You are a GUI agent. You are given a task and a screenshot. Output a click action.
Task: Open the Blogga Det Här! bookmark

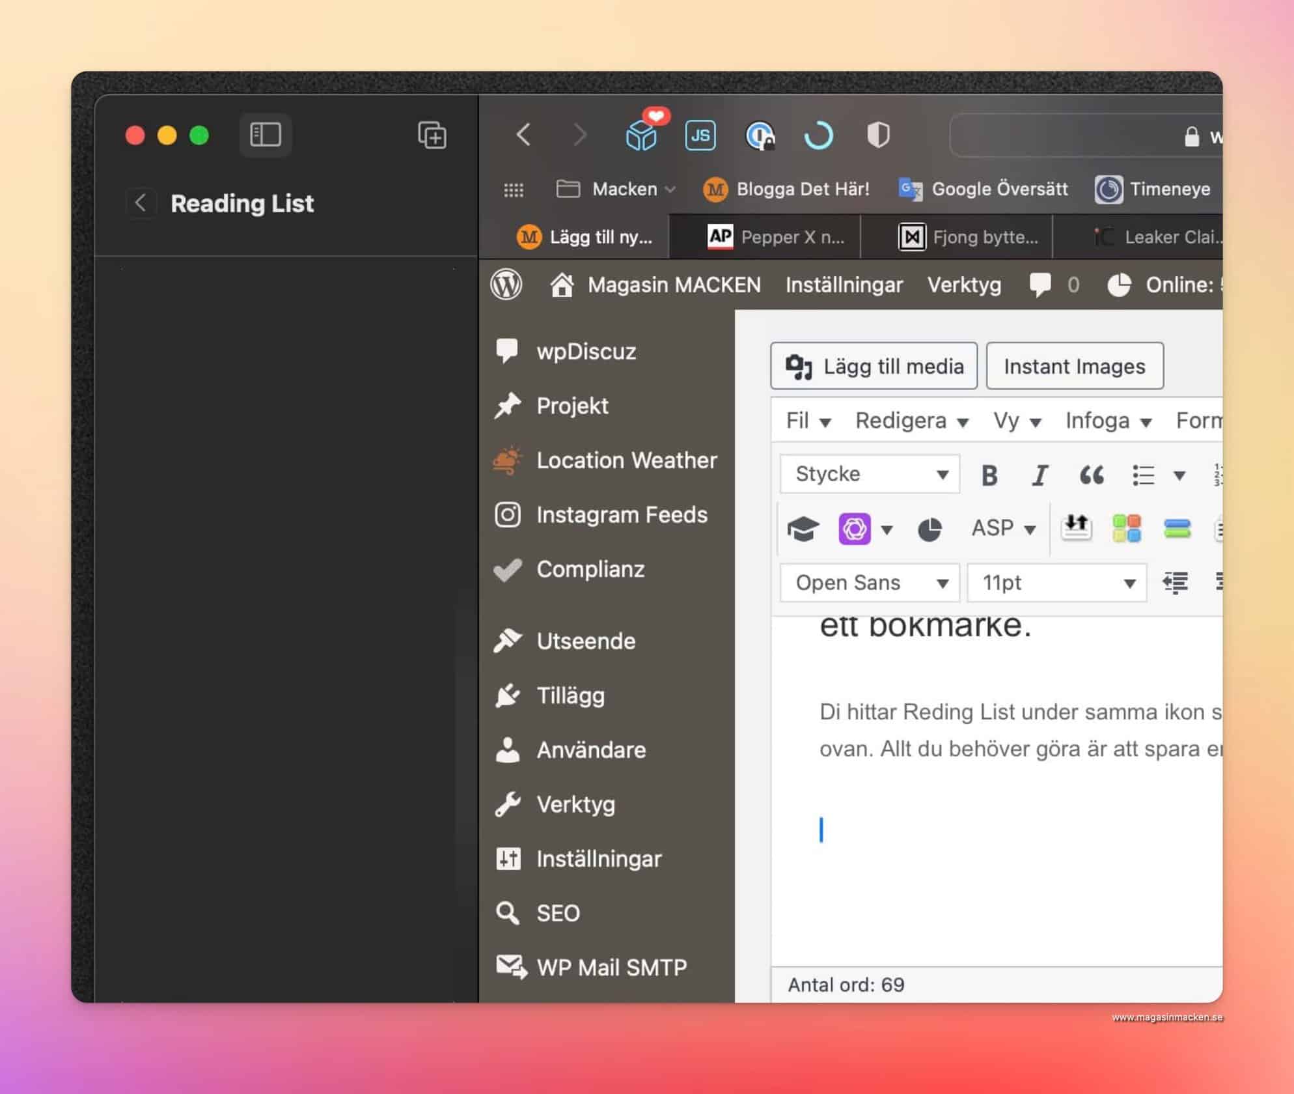[786, 189]
